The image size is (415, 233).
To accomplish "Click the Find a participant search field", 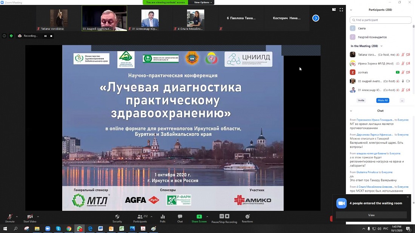I will (380, 20).
